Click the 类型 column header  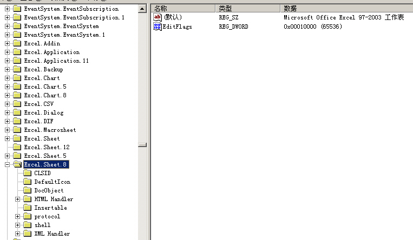(248, 9)
